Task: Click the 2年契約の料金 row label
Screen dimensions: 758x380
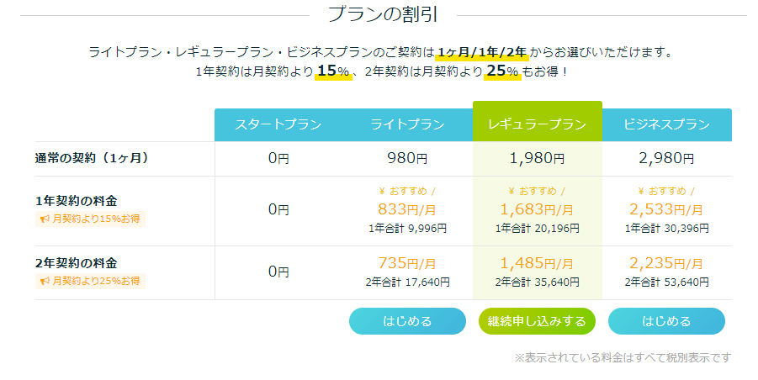Action: [x=77, y=263]
